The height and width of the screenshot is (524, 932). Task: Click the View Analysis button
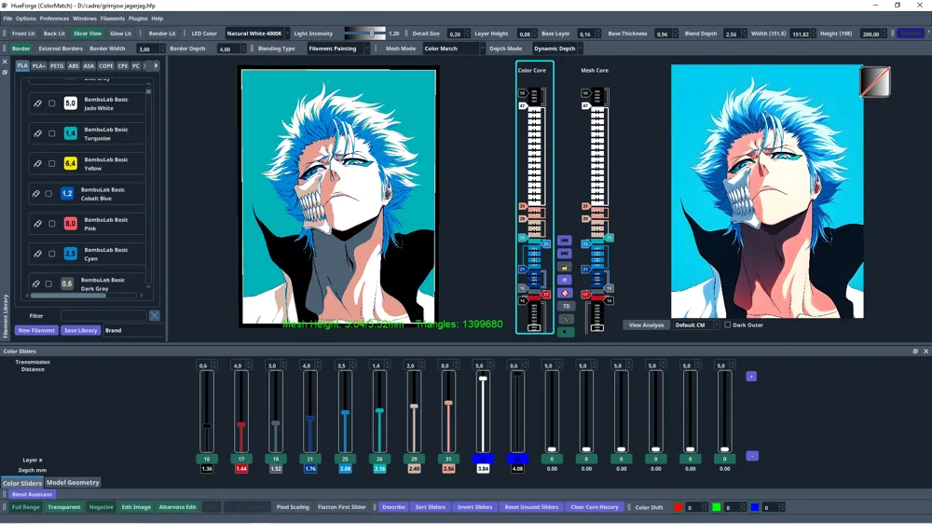(x=646, y=325)
